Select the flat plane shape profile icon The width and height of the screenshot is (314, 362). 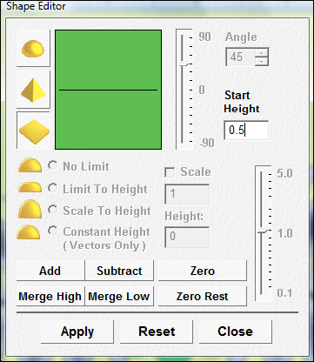pyautogui.click(x=33, y=131)
